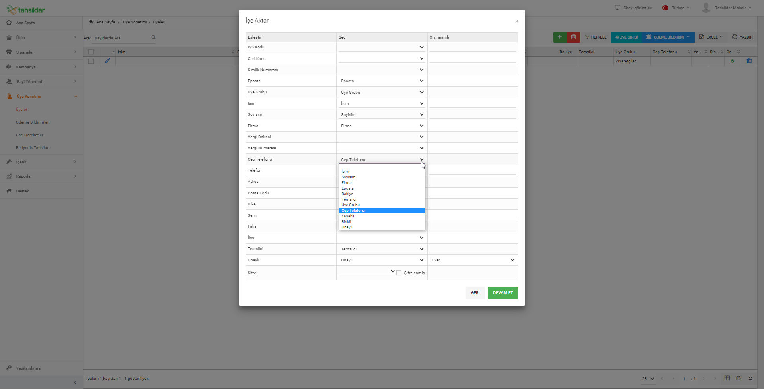Screen dimensions: 764x389
Task: Open the Destek sidebar item
Action: point(41,191)
